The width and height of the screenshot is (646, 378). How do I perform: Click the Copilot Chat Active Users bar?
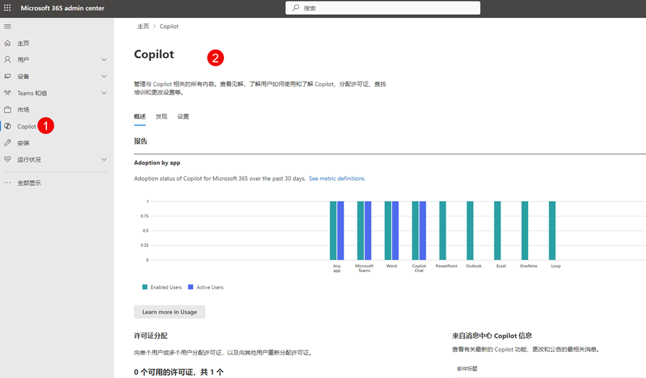pos(423,231)
